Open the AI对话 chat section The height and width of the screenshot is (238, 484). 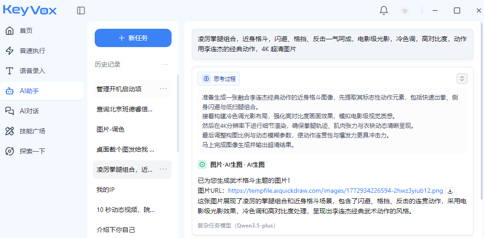tap(29, 111)
